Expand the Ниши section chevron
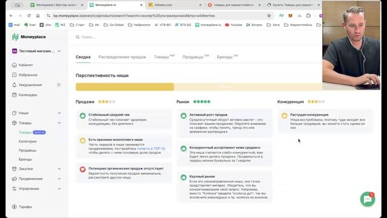Viewport: 387px width, 218px height. [x=59, y=113]
